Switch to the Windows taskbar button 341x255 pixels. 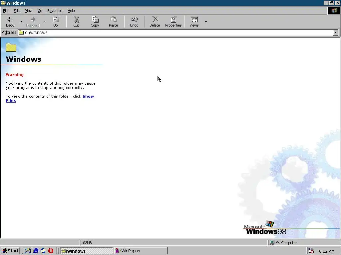tap(86, 251)
